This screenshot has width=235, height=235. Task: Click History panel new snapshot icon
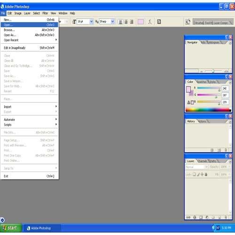(x=219, y=150)
